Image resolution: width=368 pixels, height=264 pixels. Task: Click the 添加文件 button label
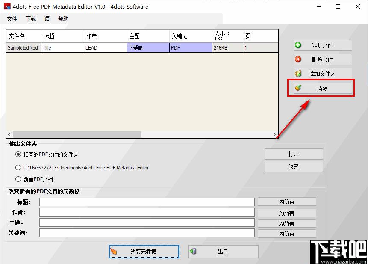point(322,45)
